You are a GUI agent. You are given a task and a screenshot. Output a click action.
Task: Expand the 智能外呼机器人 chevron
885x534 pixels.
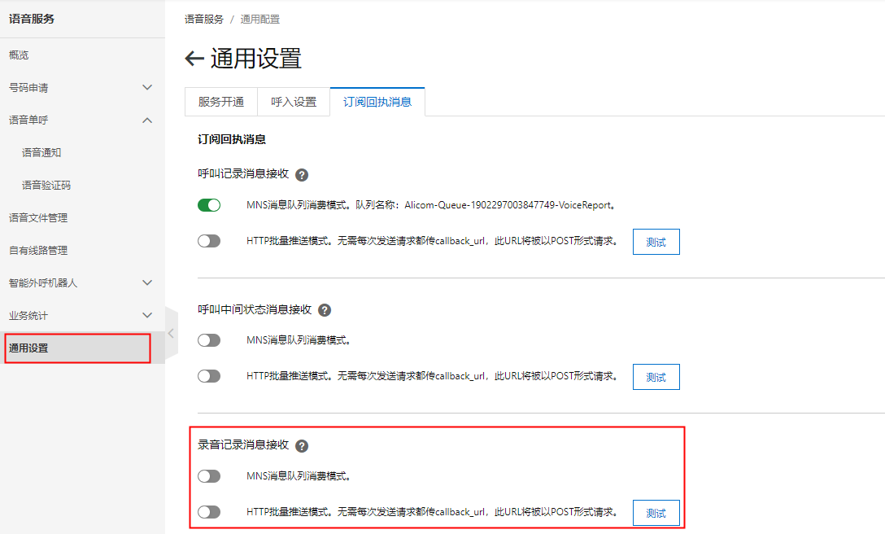147,283
